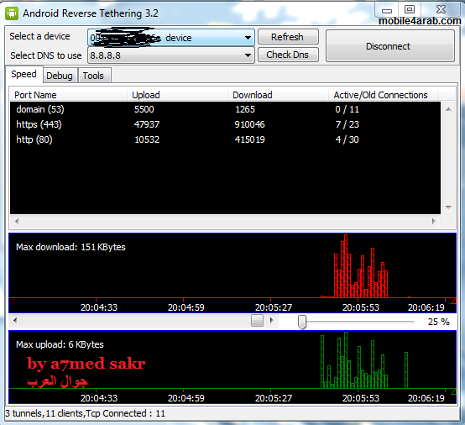The image size is (465, 425).
Task: Click the list's scroll up arrow
Action: 448,109
